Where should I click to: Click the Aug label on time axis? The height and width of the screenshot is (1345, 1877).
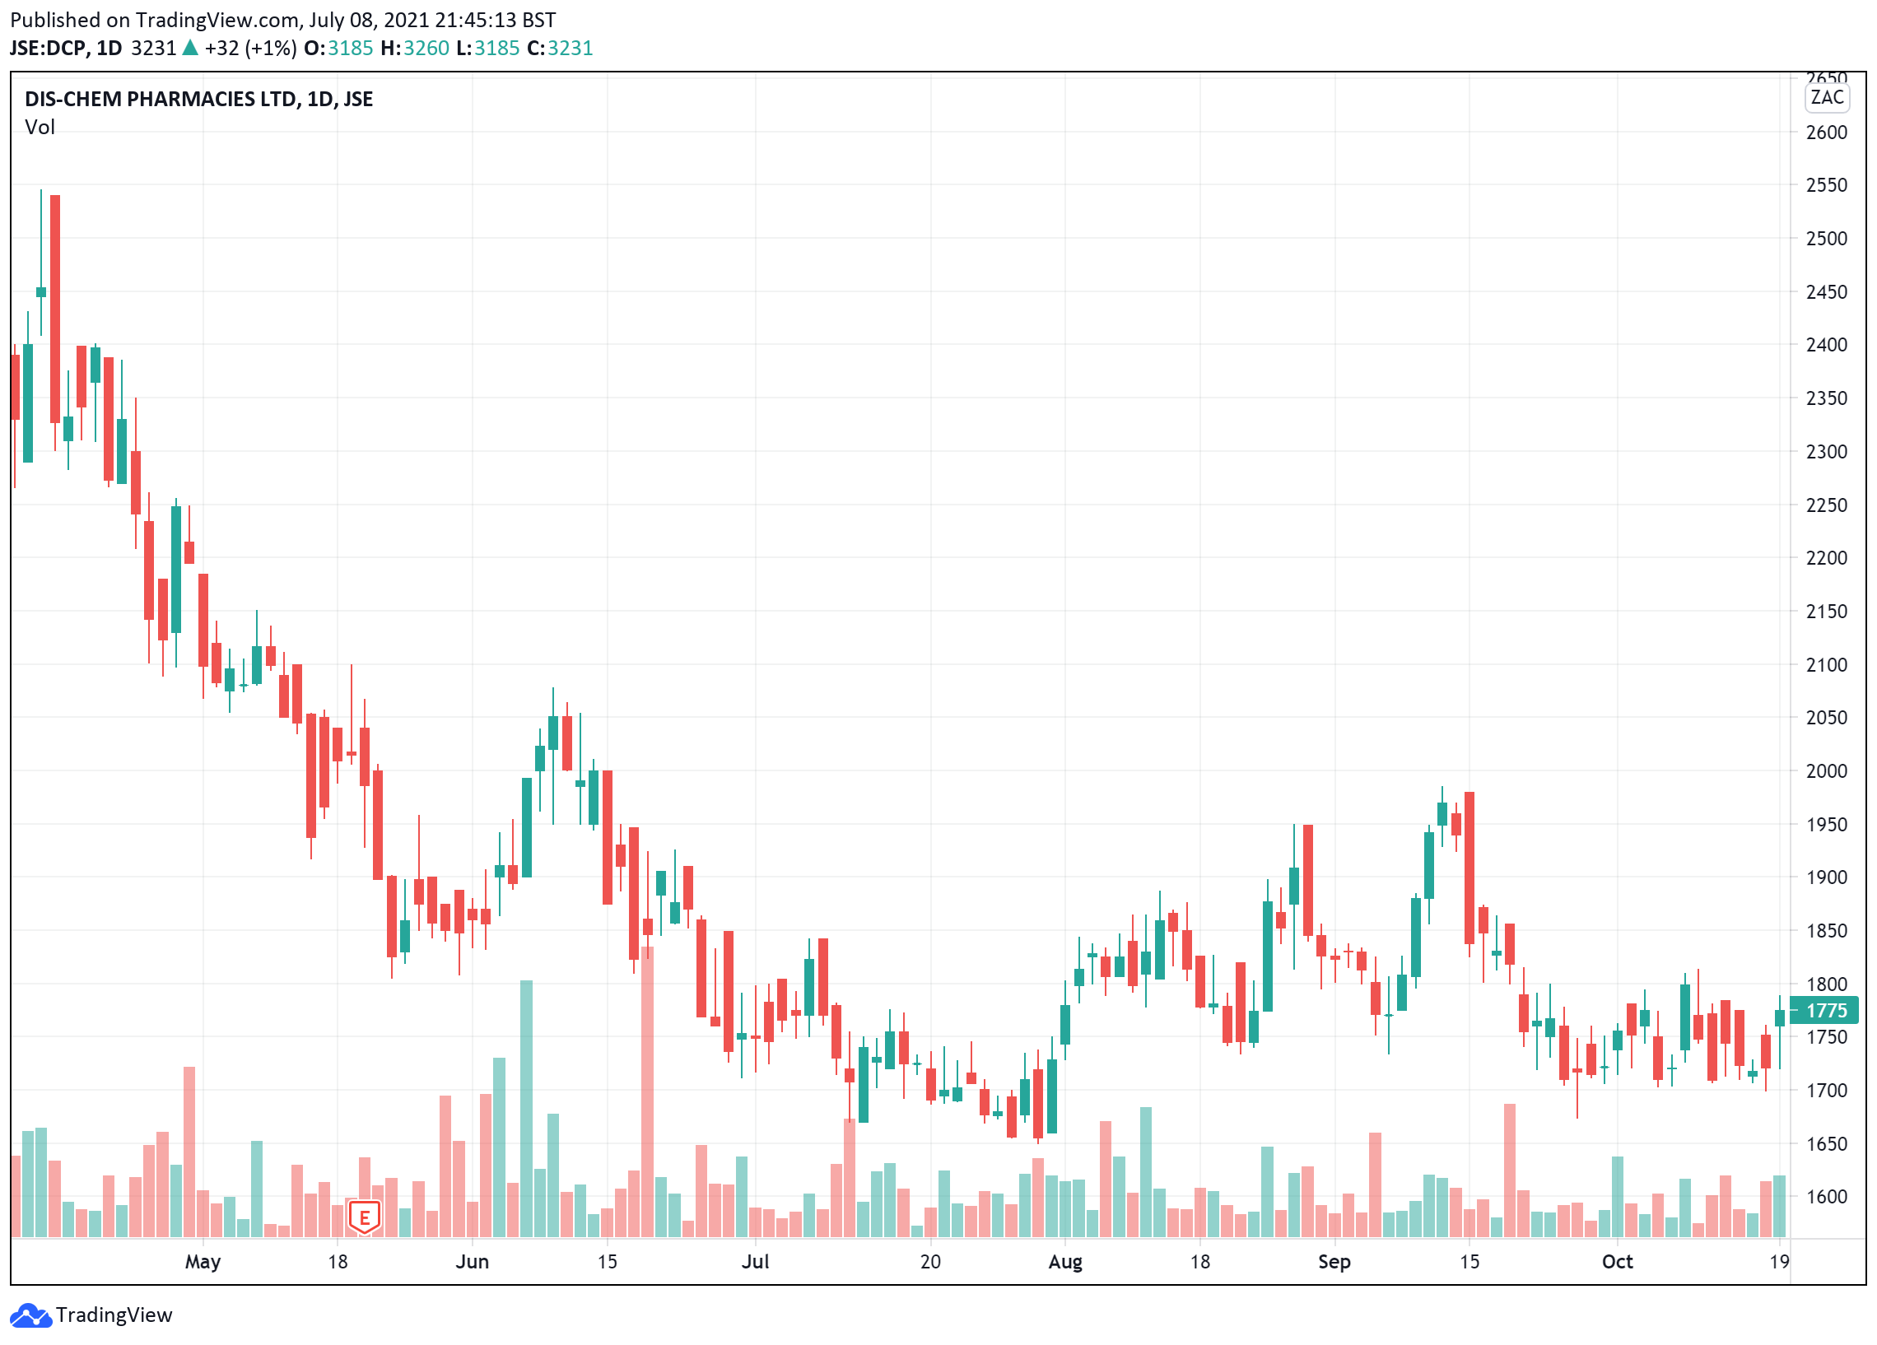(x=1065, y=1261)
